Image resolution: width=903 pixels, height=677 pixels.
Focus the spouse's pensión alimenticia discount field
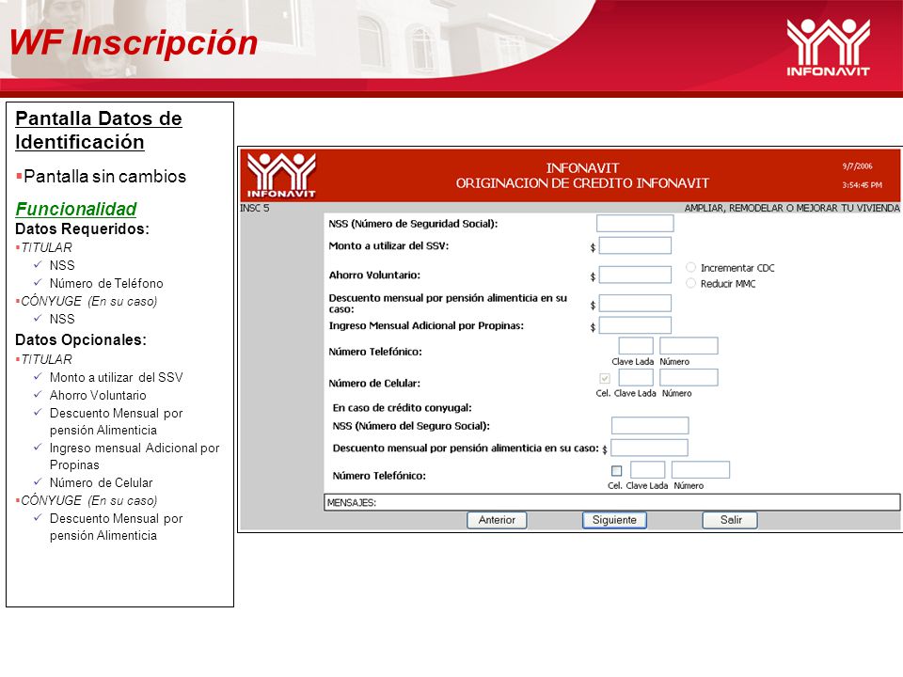[x=650, y=448]
